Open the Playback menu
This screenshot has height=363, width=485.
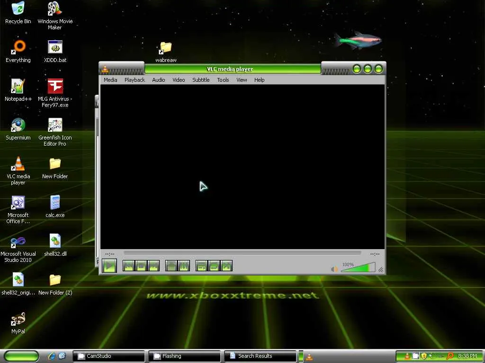click(135, 80)
